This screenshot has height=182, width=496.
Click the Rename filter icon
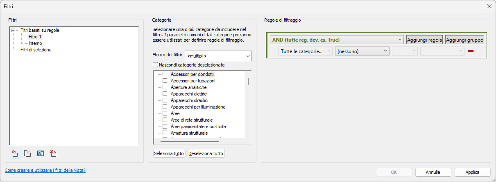point(40,153)
